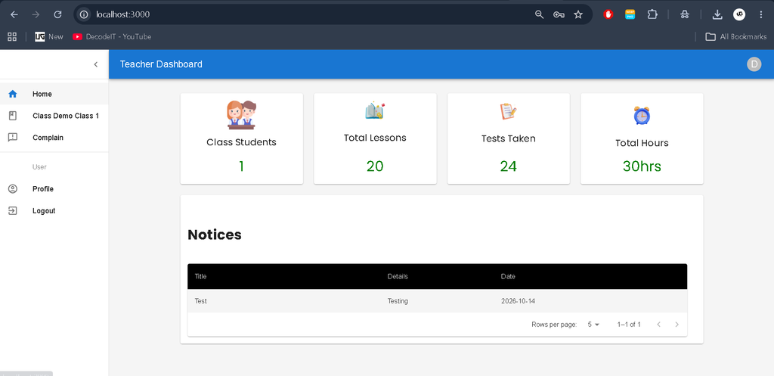
Task: Open the DecodeIT - YouTube bookmark
Action: pos(112,36)
